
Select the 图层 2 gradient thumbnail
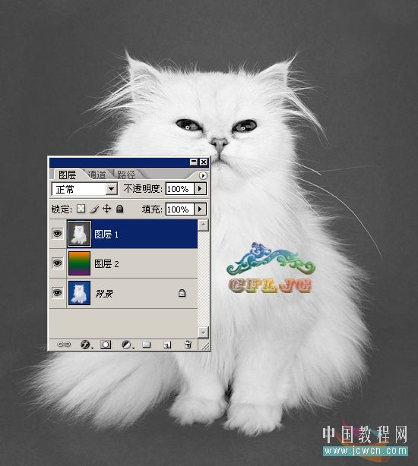pos(79,263)
